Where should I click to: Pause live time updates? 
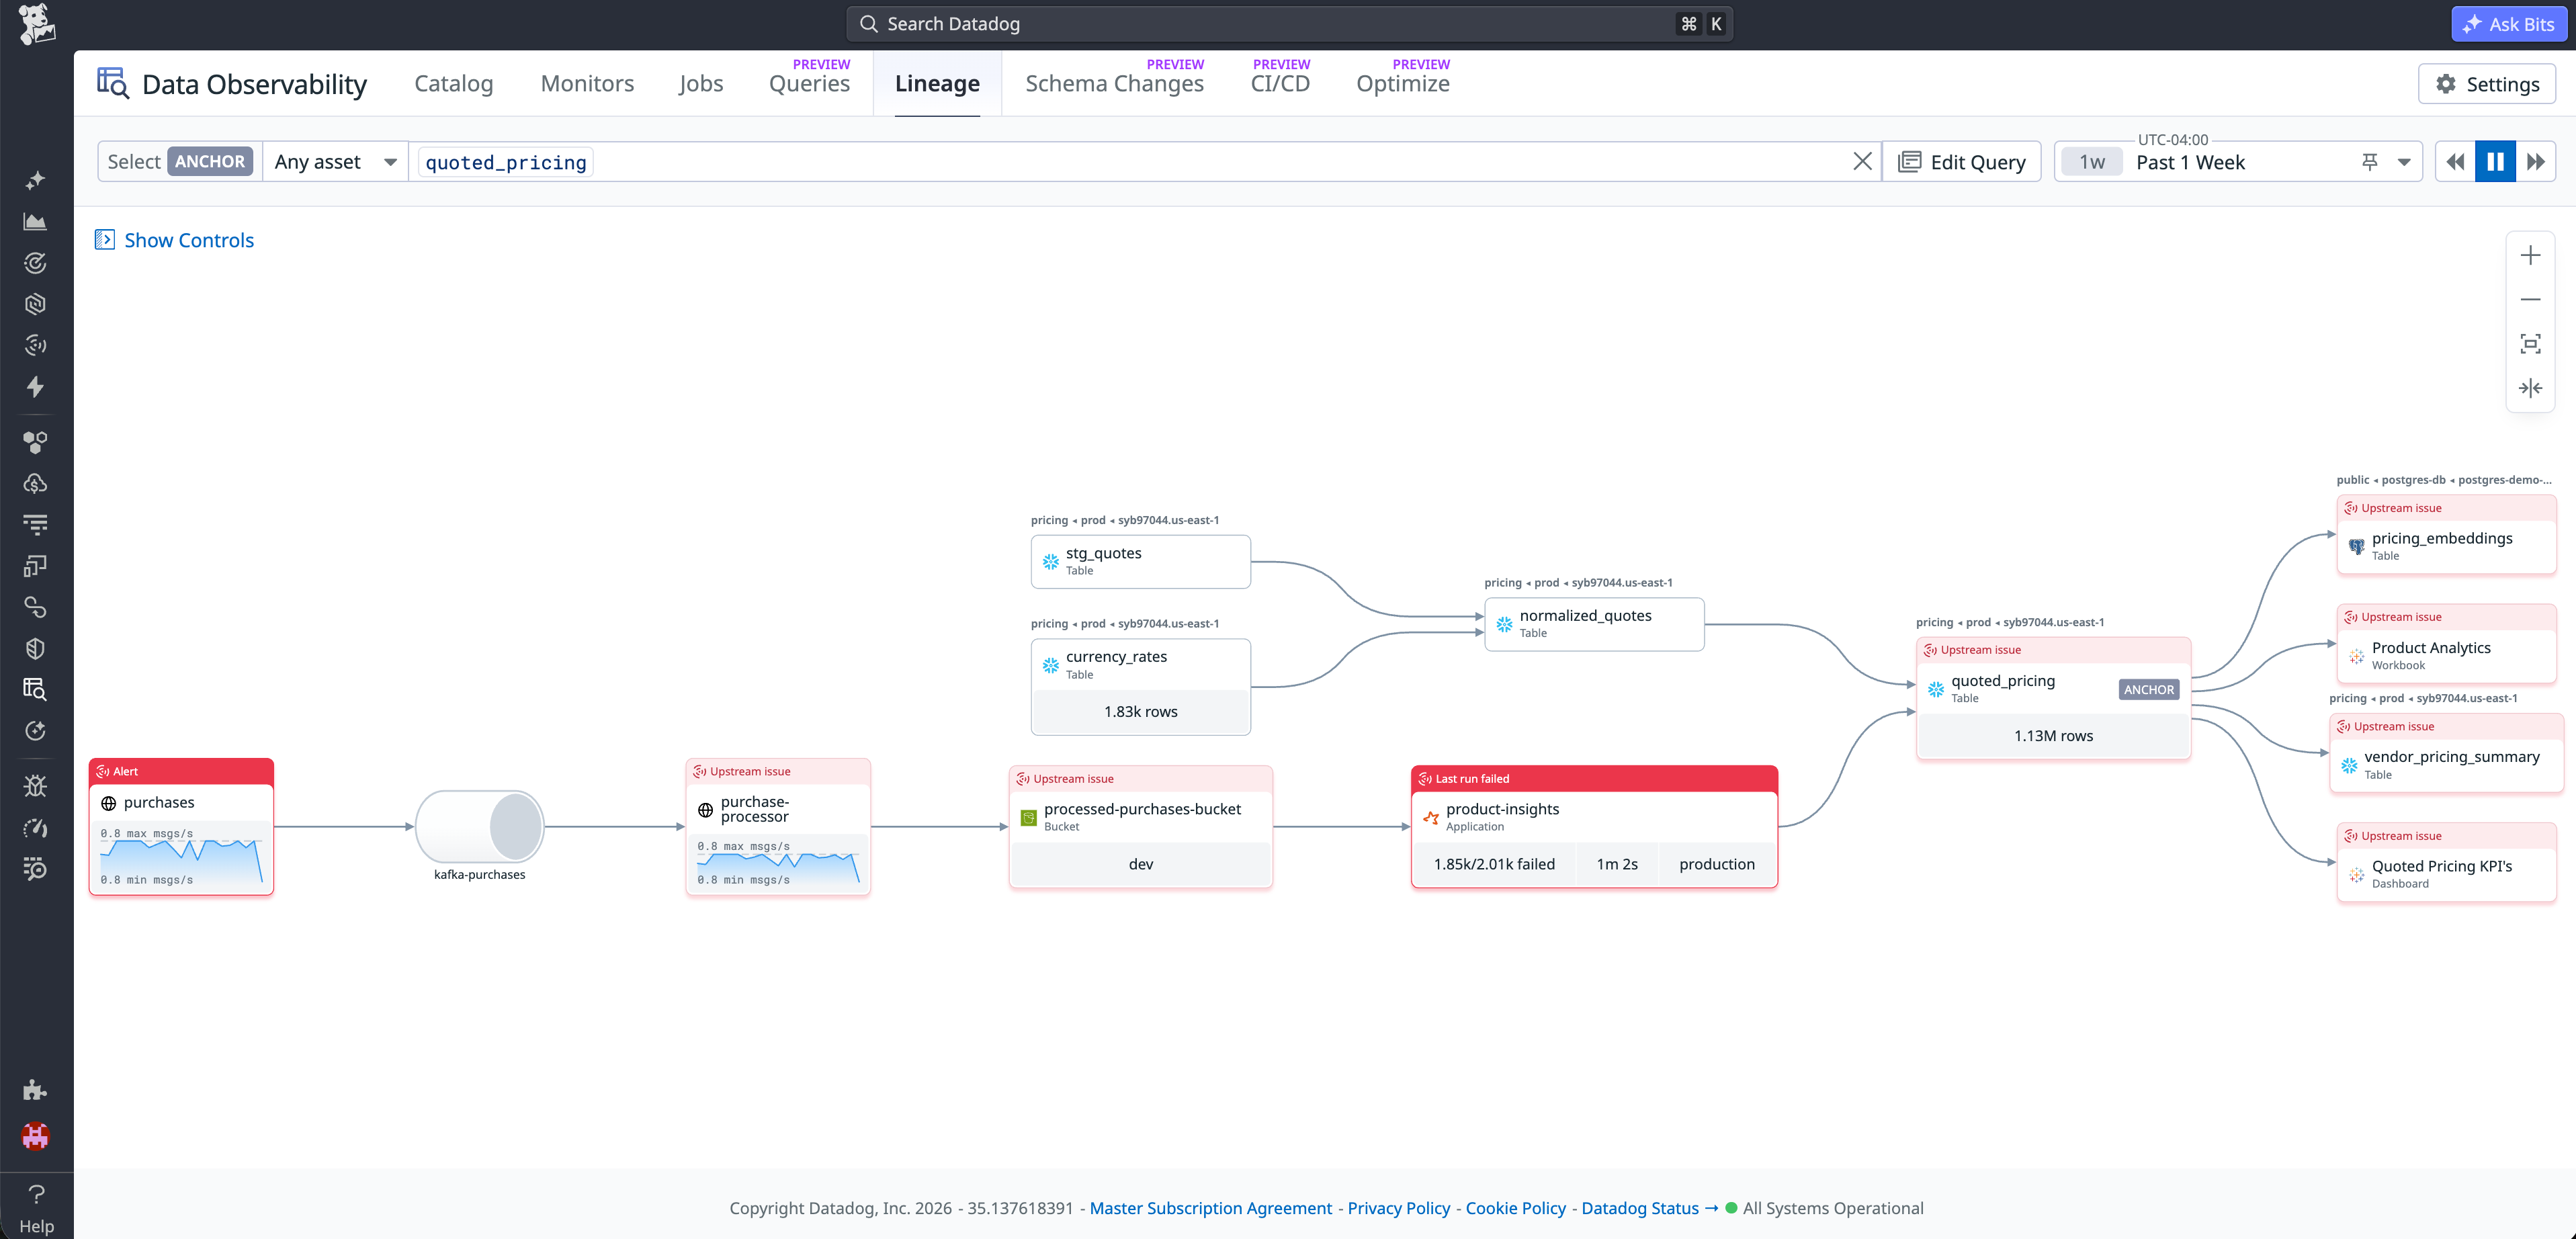2495,162
